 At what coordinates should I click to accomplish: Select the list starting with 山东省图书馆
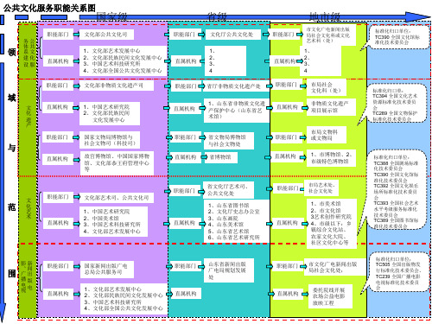[x=237, y=221]
